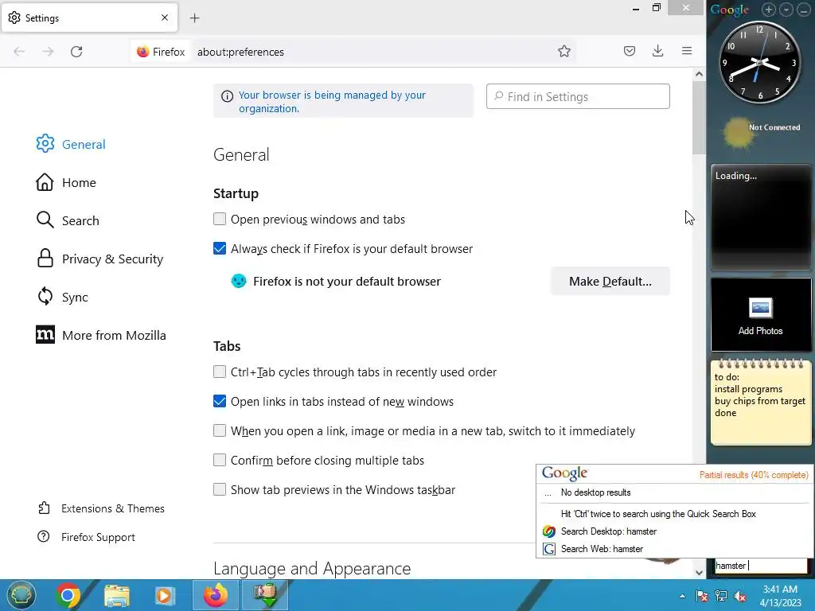Open a new tab with plus button
Image resolution: width=815 pixels, height=611 pixels.
pos(194,18)
